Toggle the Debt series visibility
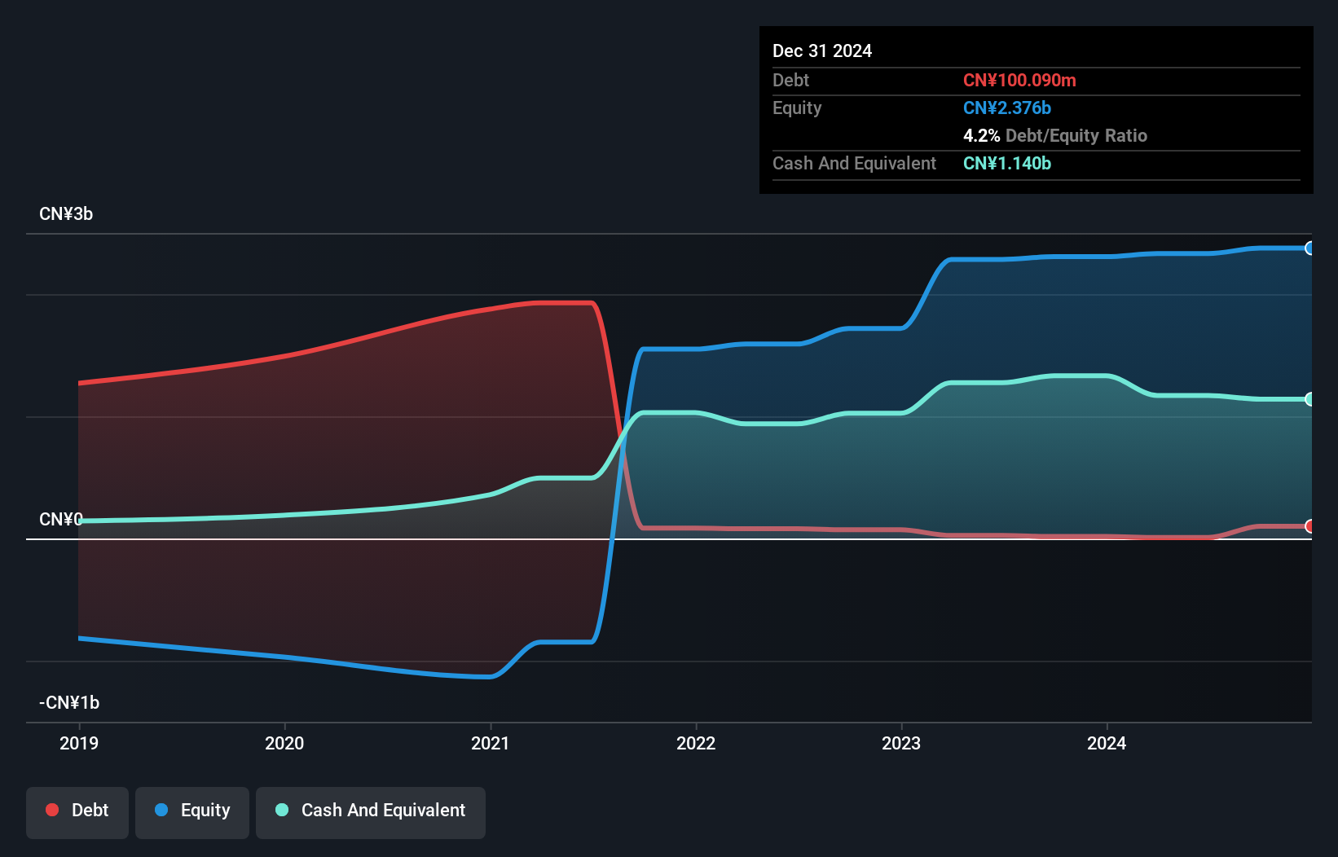 (x=77, y=810)
